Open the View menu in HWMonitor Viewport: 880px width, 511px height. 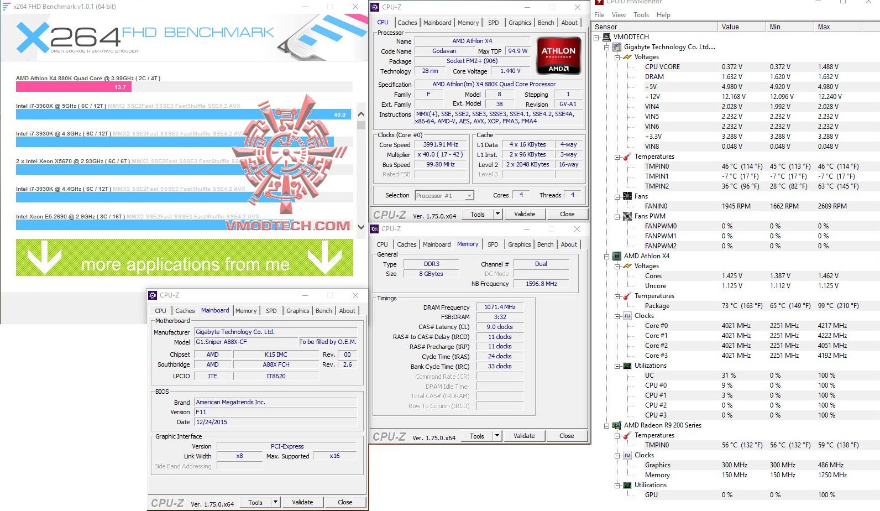point(619,15)
